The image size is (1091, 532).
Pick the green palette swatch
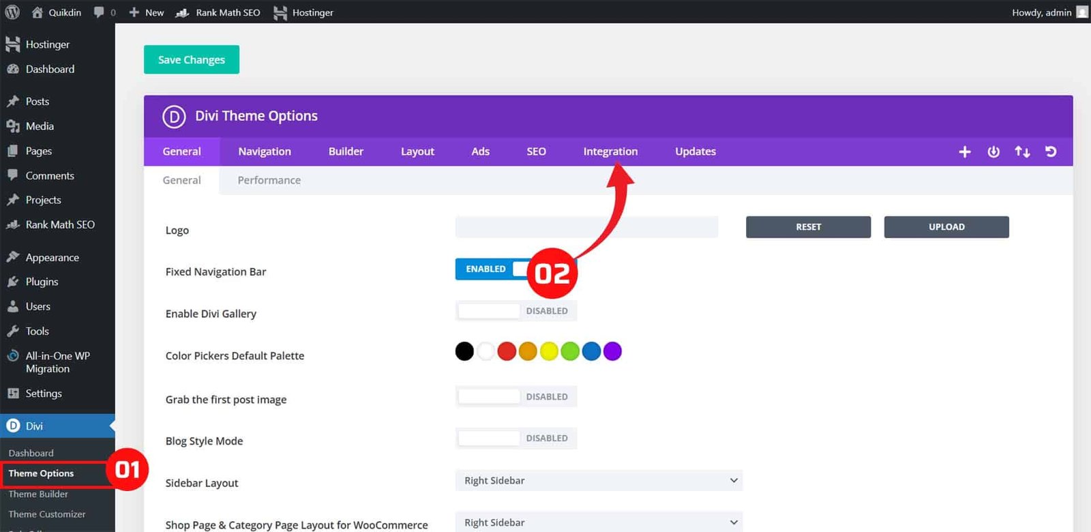pyautogui.click(x=570, y=351)
